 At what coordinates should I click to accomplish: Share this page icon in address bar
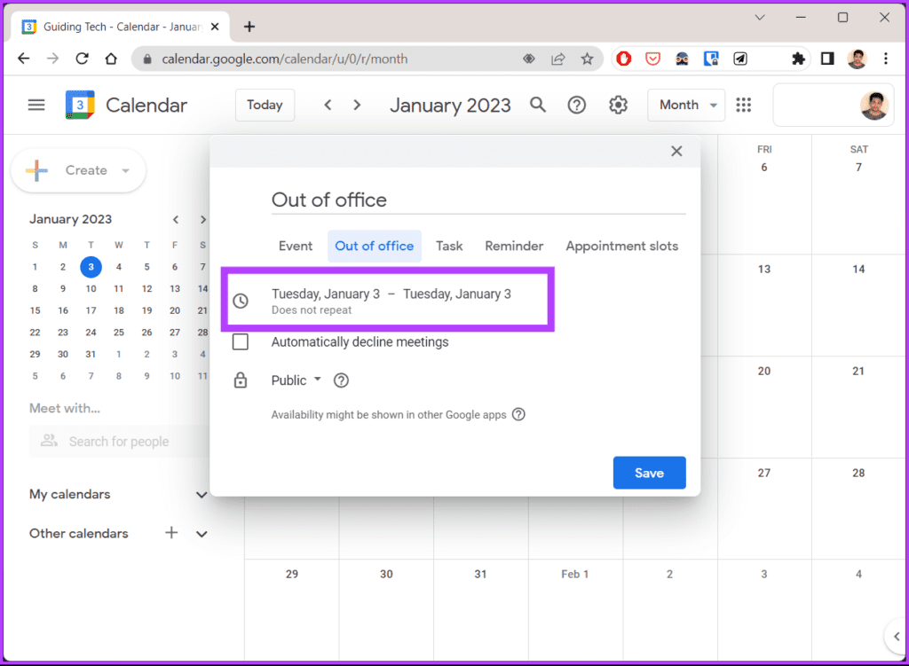pyautogui.click(x=557, y=59)
